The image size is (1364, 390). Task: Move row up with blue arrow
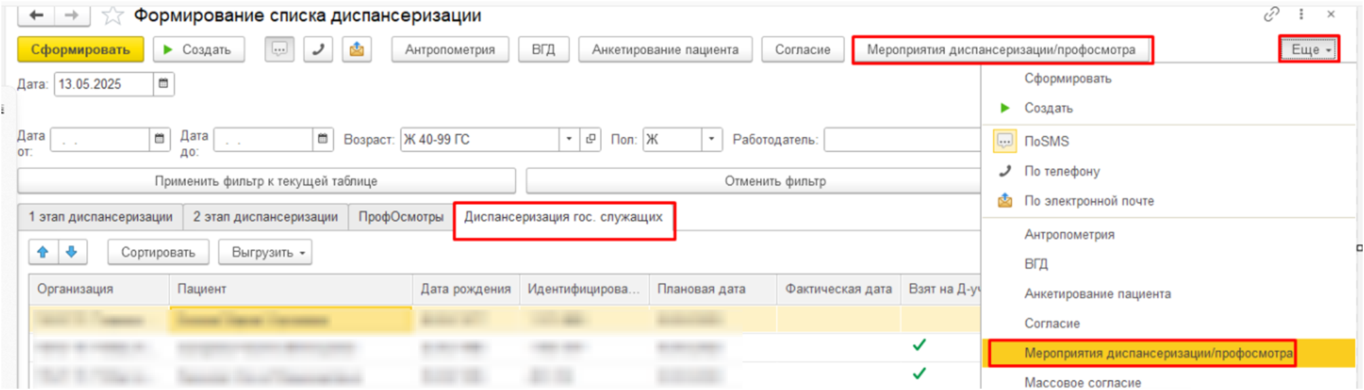[x=43, y=252]
